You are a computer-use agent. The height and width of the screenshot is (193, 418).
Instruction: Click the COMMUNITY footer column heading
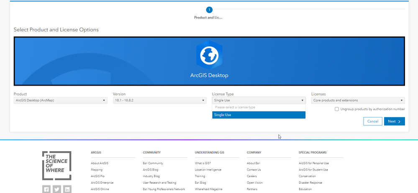point(152,152)
